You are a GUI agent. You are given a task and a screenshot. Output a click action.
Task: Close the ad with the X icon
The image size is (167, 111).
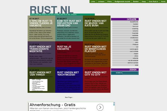coord(114,103)
